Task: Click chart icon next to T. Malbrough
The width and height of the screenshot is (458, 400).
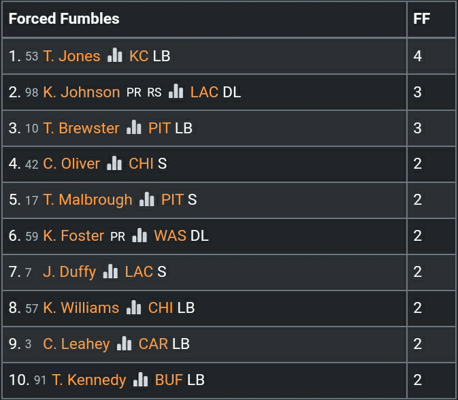Action: [146, 199]
